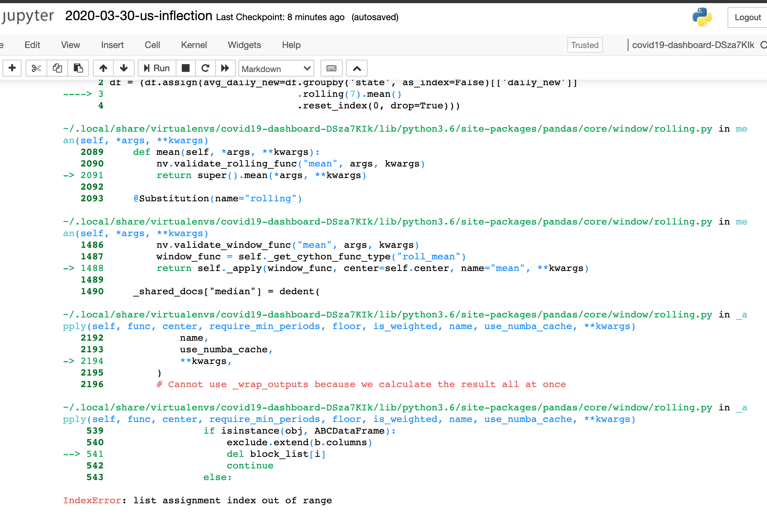The height and width of the screenshot is (518, 767).
Task: Collapse the toolbar with the up chevron
Action: pos(356,68)
